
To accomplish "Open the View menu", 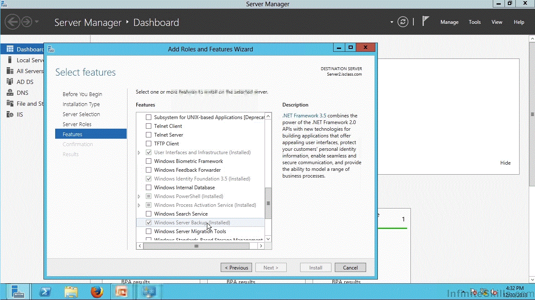I will pyautogui.click(x=497, y=22).
